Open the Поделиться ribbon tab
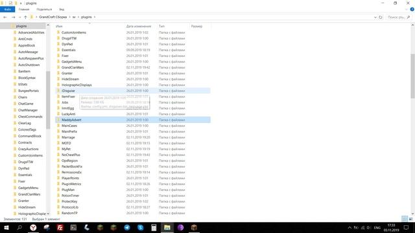The image size is (415, 233). (44, 9)
